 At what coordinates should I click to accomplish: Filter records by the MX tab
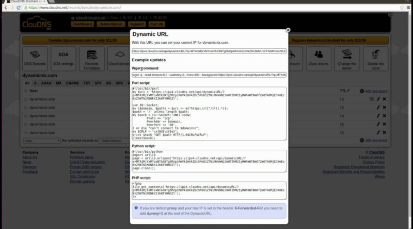pos(58,83)
